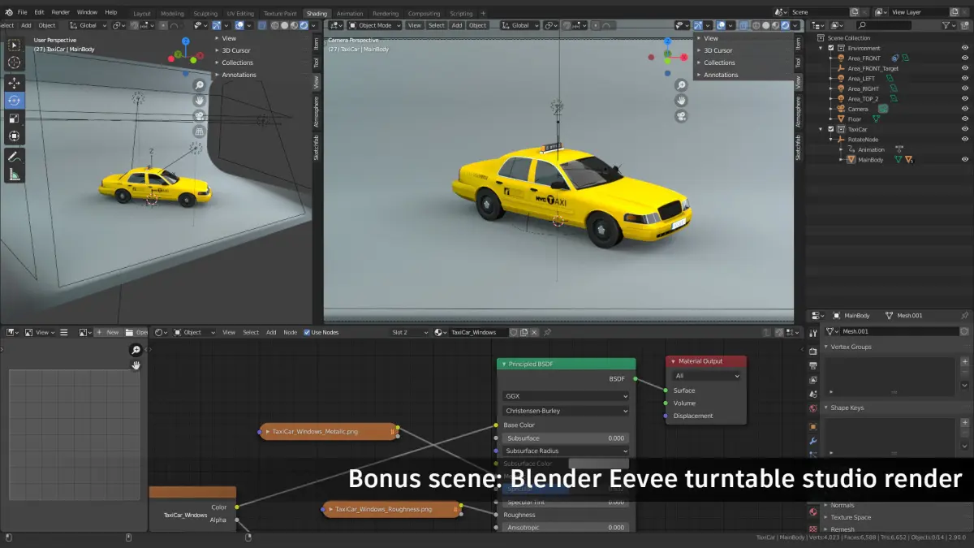Click camera view icon in right viewport
Screen dimensions: 974x548
click(x=681, y=116)
